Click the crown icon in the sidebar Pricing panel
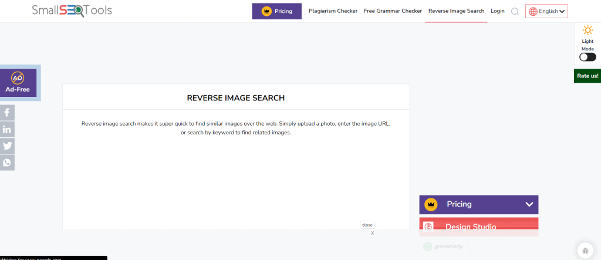Viewport: 601px width, 260px height. coord(431,204)
